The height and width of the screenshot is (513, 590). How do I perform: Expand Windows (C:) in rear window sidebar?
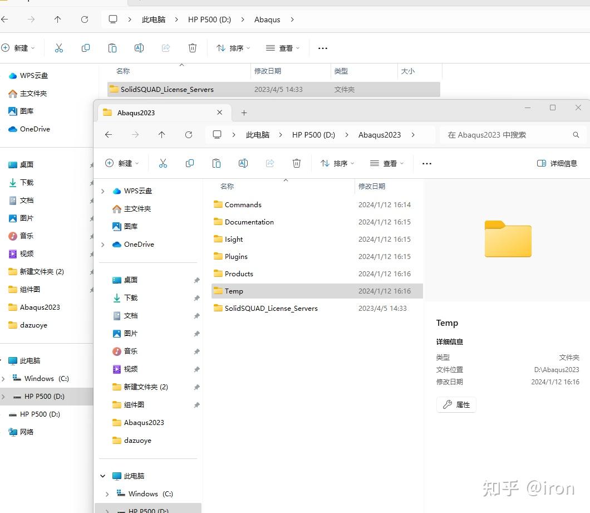3,379
